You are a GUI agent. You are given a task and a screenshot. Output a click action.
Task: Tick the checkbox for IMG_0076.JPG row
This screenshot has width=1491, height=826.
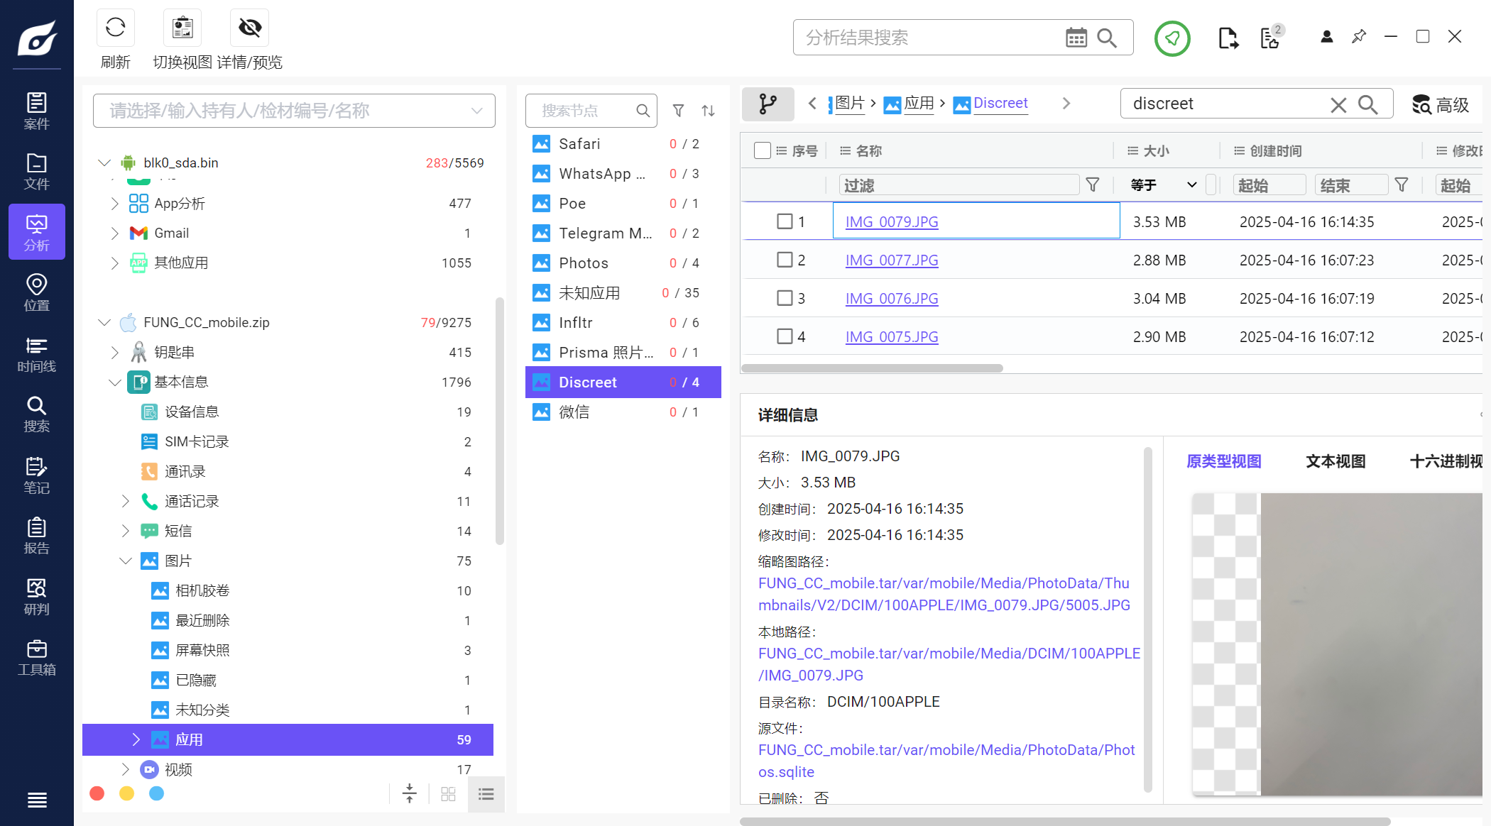click(x=785, y=298)
